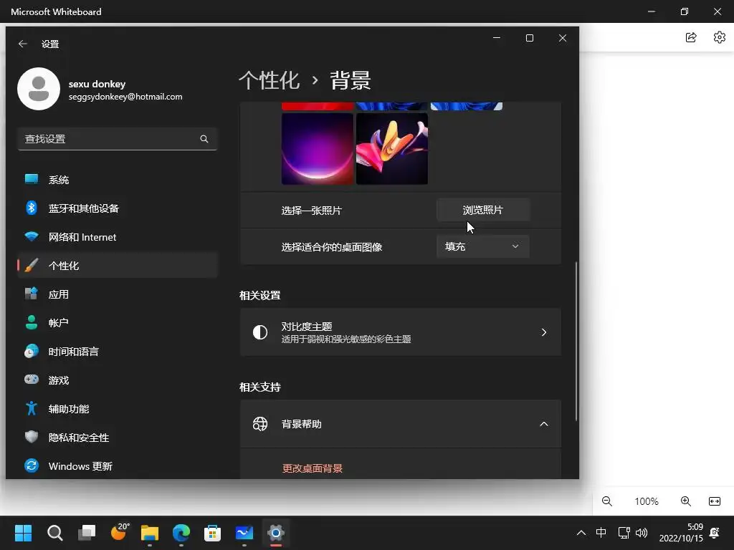Click Whiteboard fit to screen icon
The image size is (734, 550).
point(715,501)
